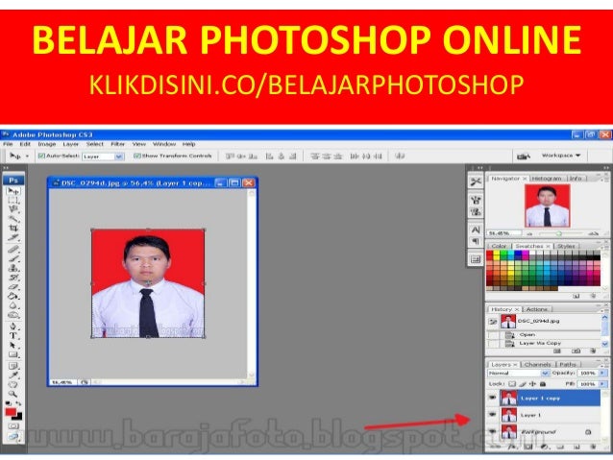Select the Pen tool
Image resolution: width=613 pixels, height=460 pixels.
(x=13, y=327)
